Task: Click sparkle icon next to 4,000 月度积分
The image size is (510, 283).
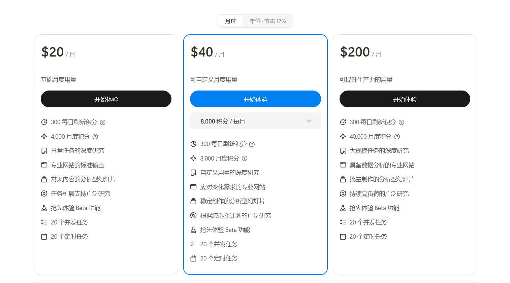Action: click(44, 136)
